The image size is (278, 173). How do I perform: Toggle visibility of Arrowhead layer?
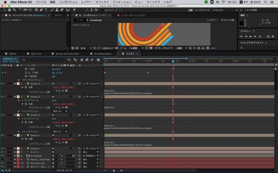(2, 155)
